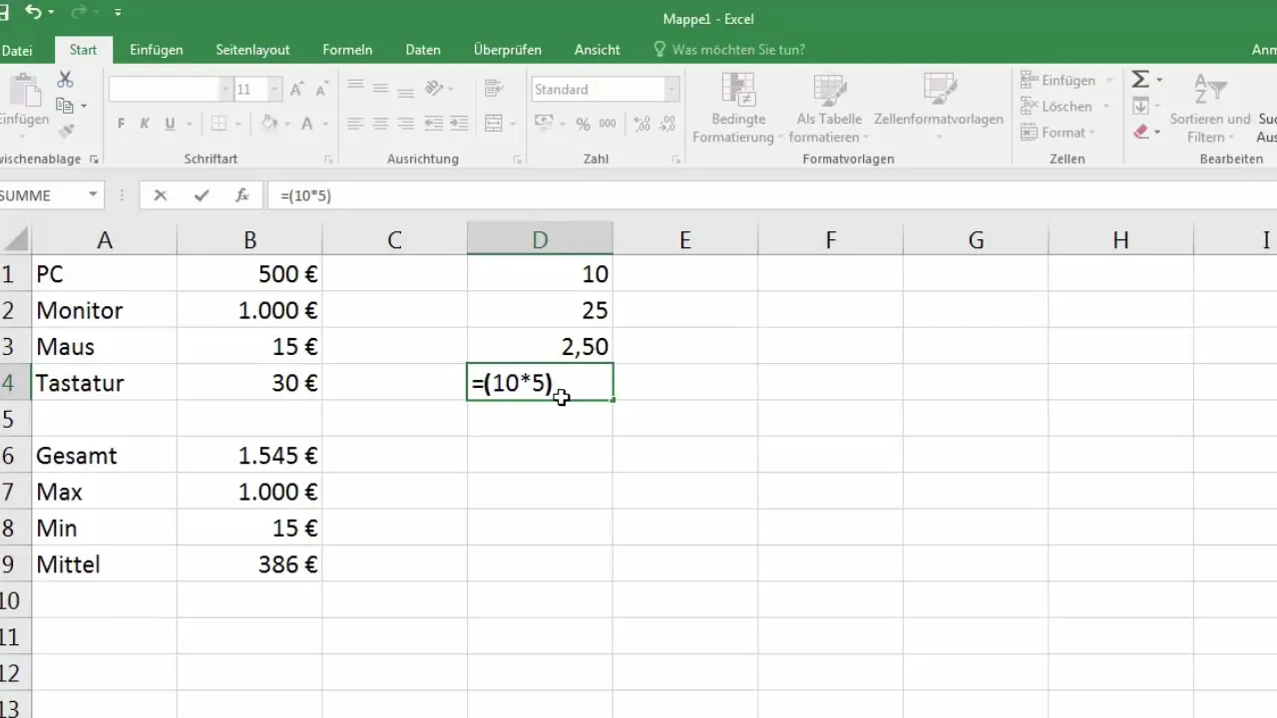Open the SUMME name box dropdown
Image resolution: width=1277 pixels, height=718 pixels.
click(93, 195)
